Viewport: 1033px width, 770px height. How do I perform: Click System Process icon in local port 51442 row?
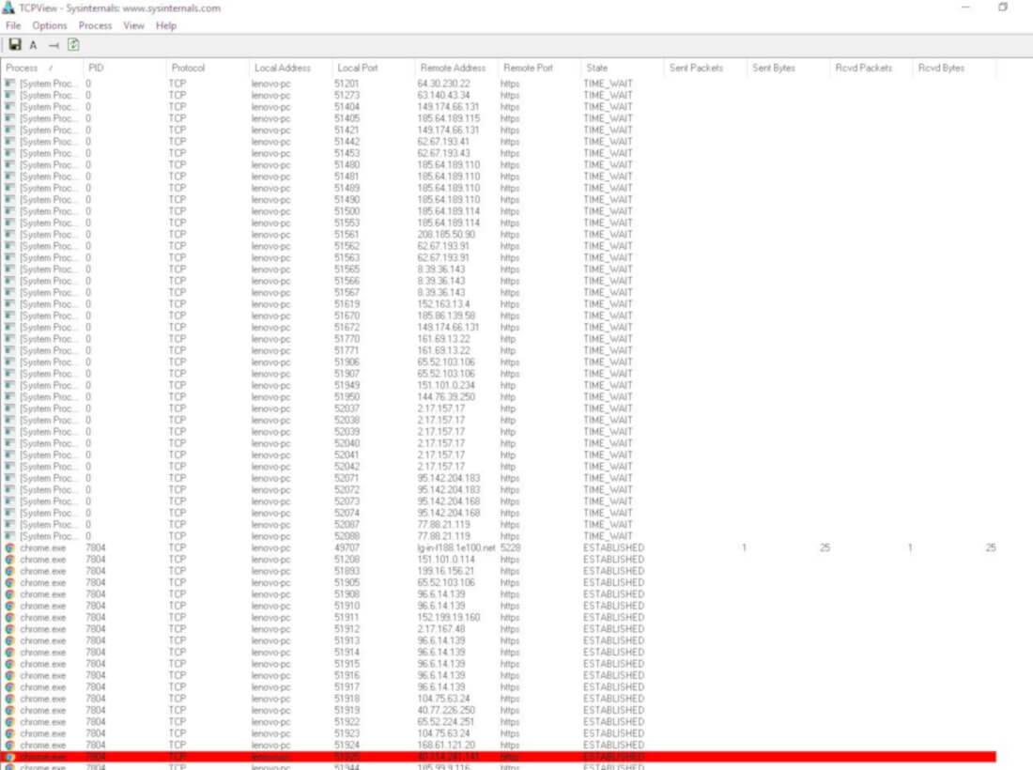pos(10,142)
